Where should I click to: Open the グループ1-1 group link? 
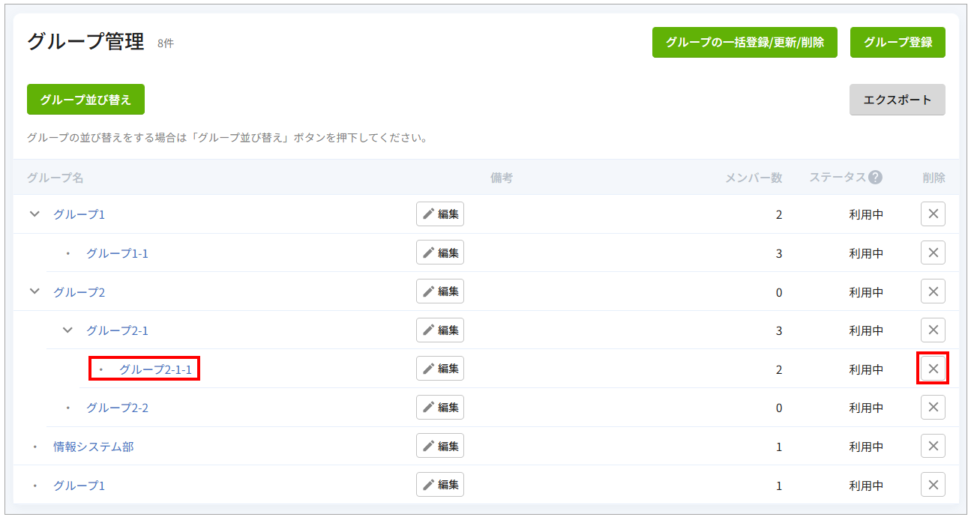(117, 253)
